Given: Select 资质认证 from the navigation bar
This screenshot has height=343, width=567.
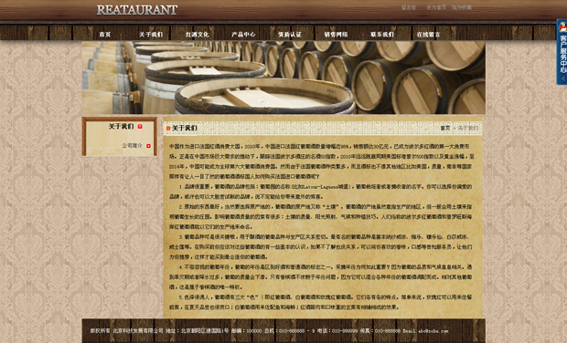Looking at the screenshot, I should coord(290,35).
